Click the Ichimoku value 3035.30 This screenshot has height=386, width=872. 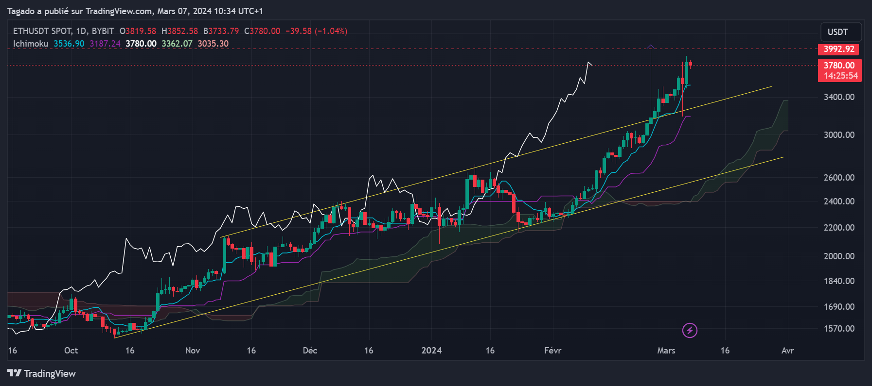[x=213, y=44]
